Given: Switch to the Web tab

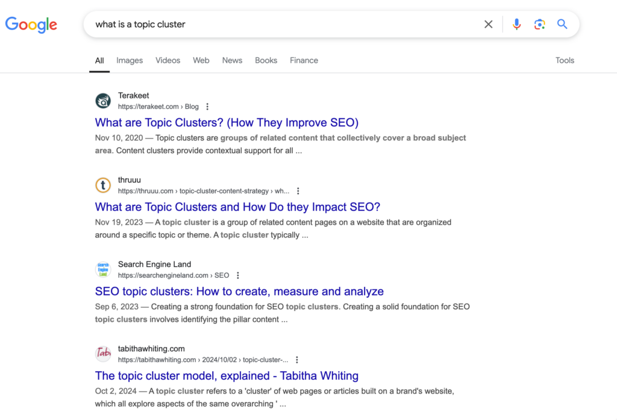Looking at the screenshot, I should (x=201, y=61).
